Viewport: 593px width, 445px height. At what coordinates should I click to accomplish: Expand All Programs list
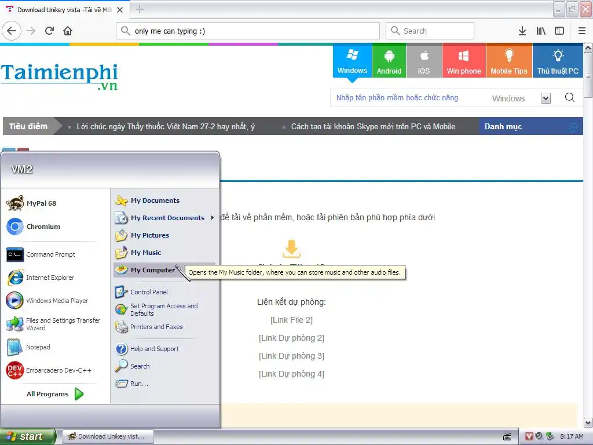click(55, 394)
